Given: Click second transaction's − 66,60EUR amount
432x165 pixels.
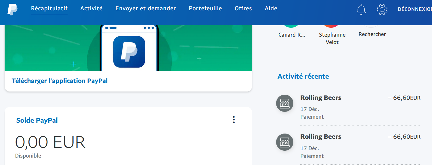Looking at the screenshot, I should coord(404,137).
